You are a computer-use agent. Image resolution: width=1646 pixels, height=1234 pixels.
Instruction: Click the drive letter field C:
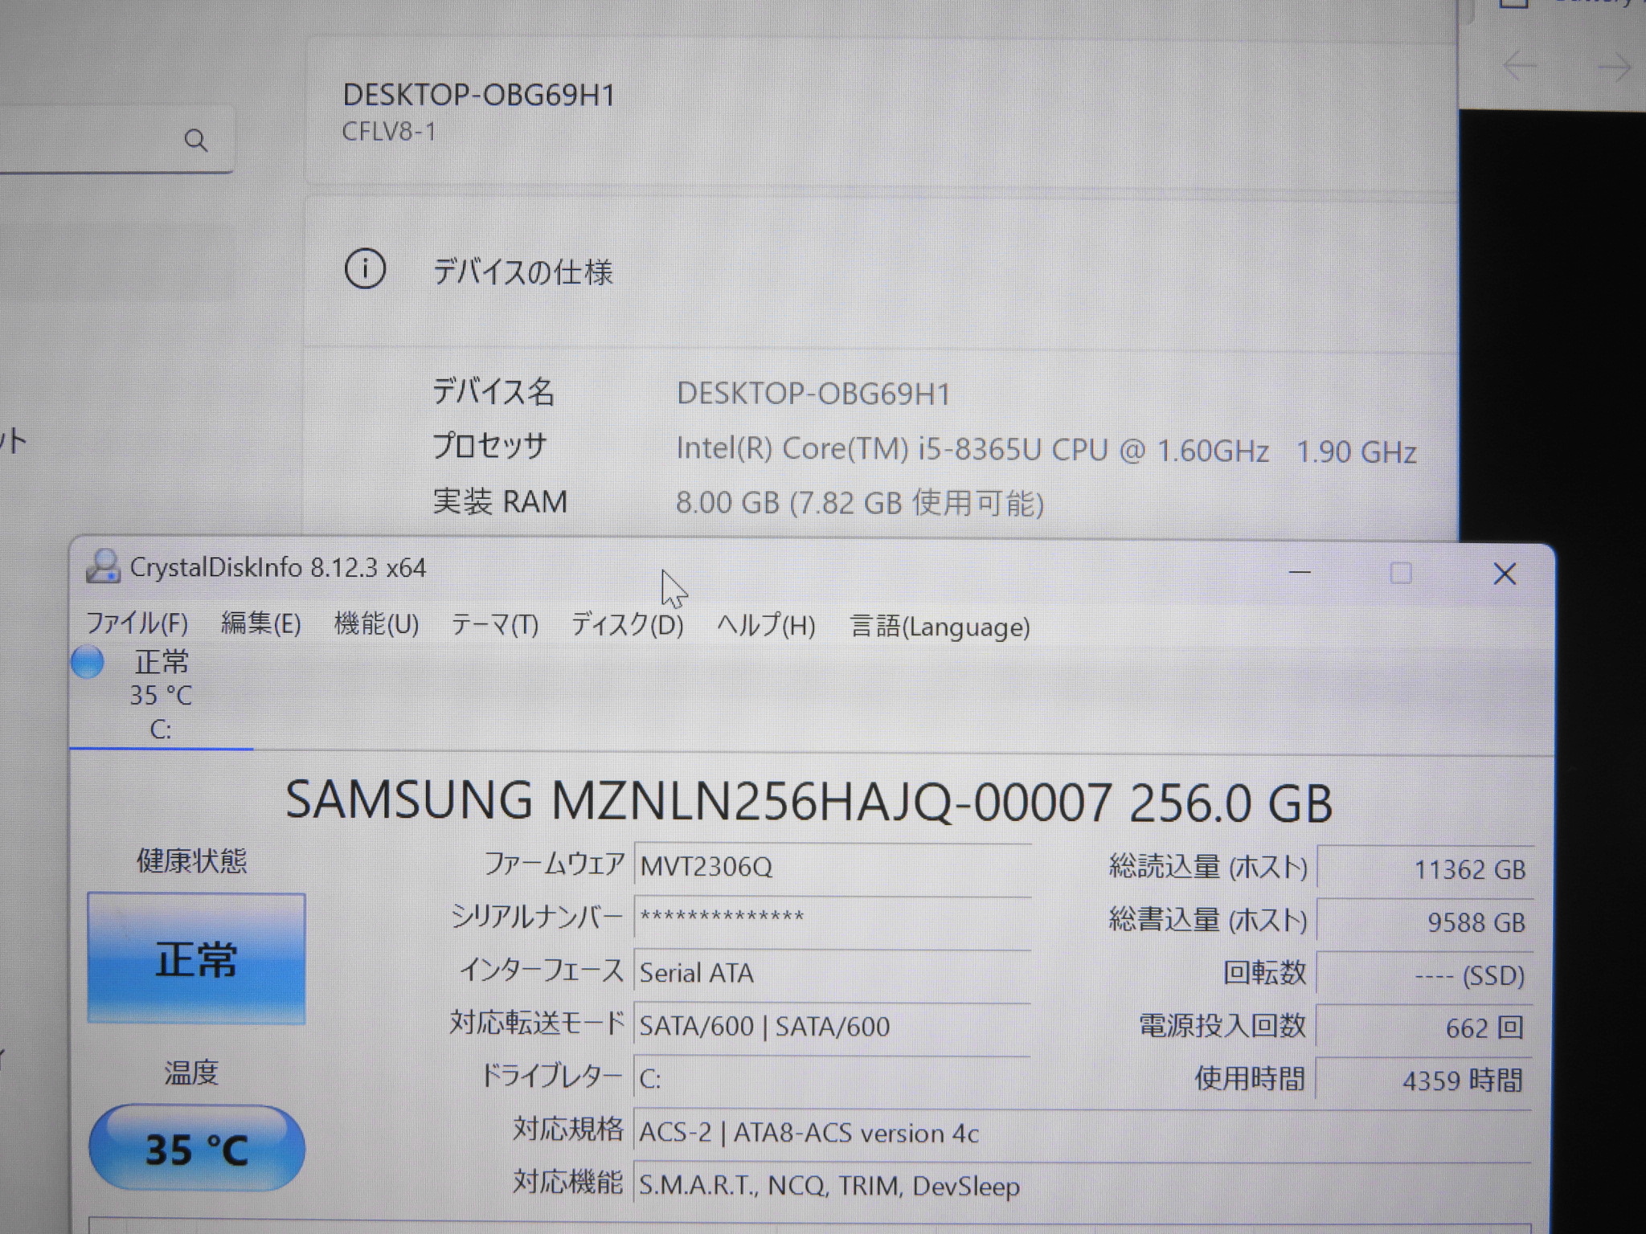(833, 1079)
